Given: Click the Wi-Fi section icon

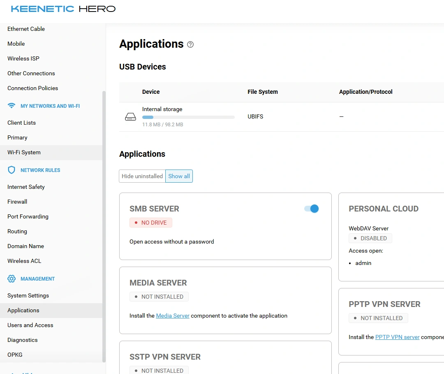Looking at the screenshot, I should [12, 106].
